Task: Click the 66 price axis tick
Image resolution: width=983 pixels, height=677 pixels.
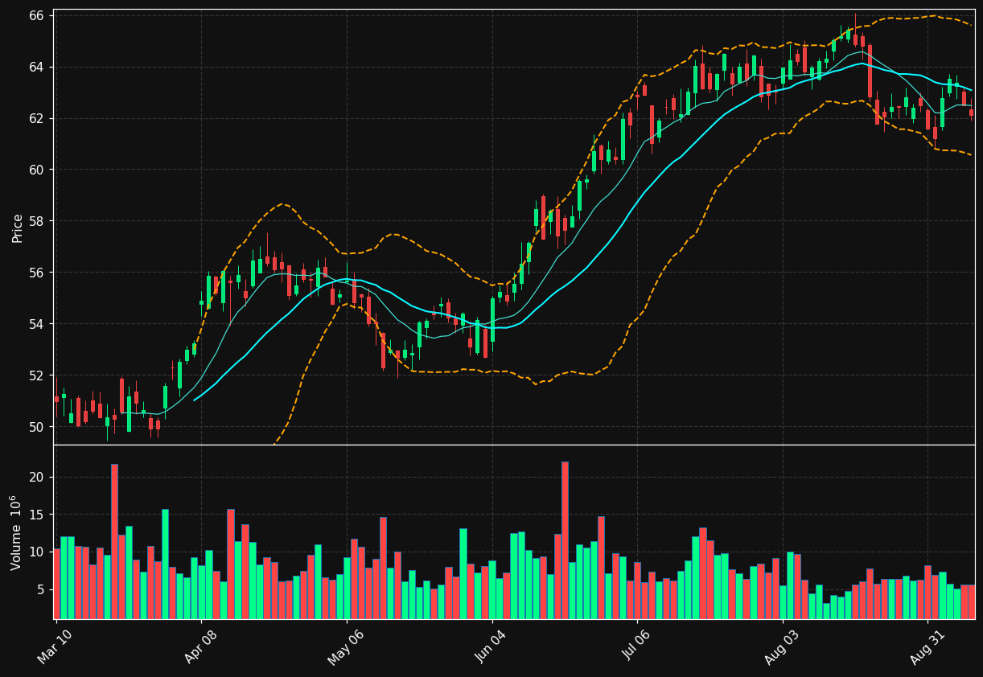Action: 38,15
